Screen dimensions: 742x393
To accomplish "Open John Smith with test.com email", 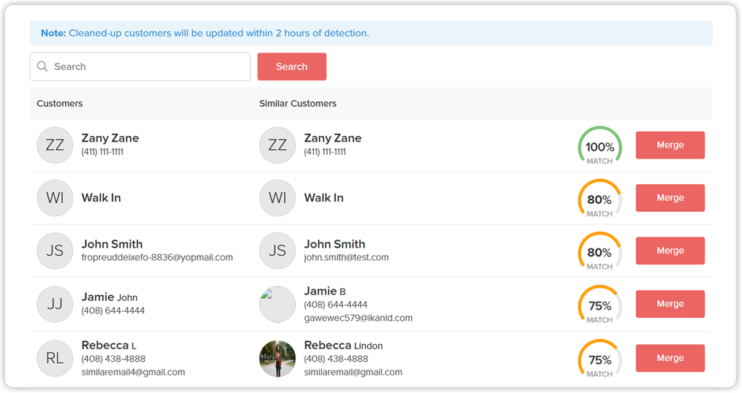I will (334, 244).
